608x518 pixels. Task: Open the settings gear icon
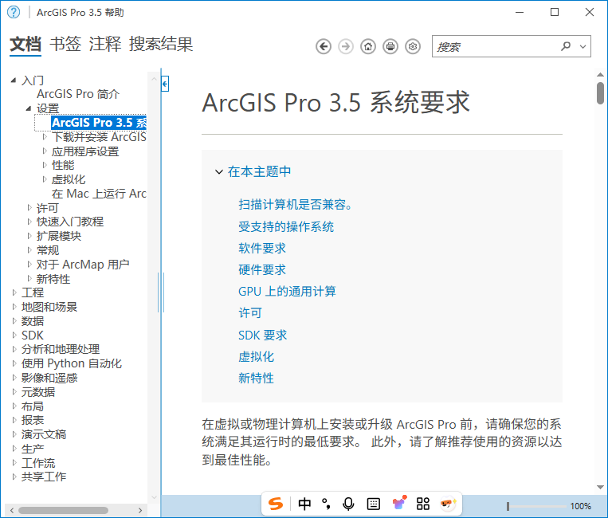413,46
